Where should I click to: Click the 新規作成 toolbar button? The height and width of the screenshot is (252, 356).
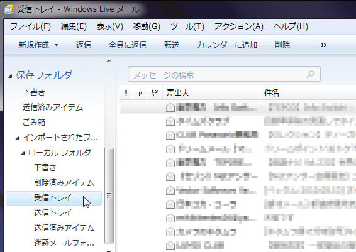tap(34, 45)
